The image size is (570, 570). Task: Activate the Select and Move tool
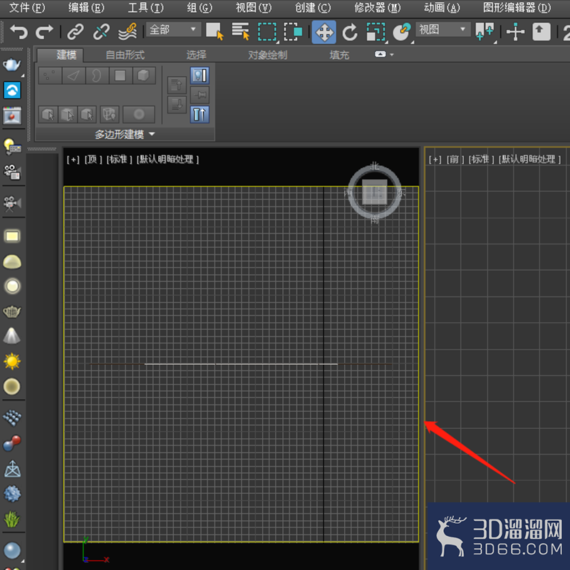click(x=324, y=32)
